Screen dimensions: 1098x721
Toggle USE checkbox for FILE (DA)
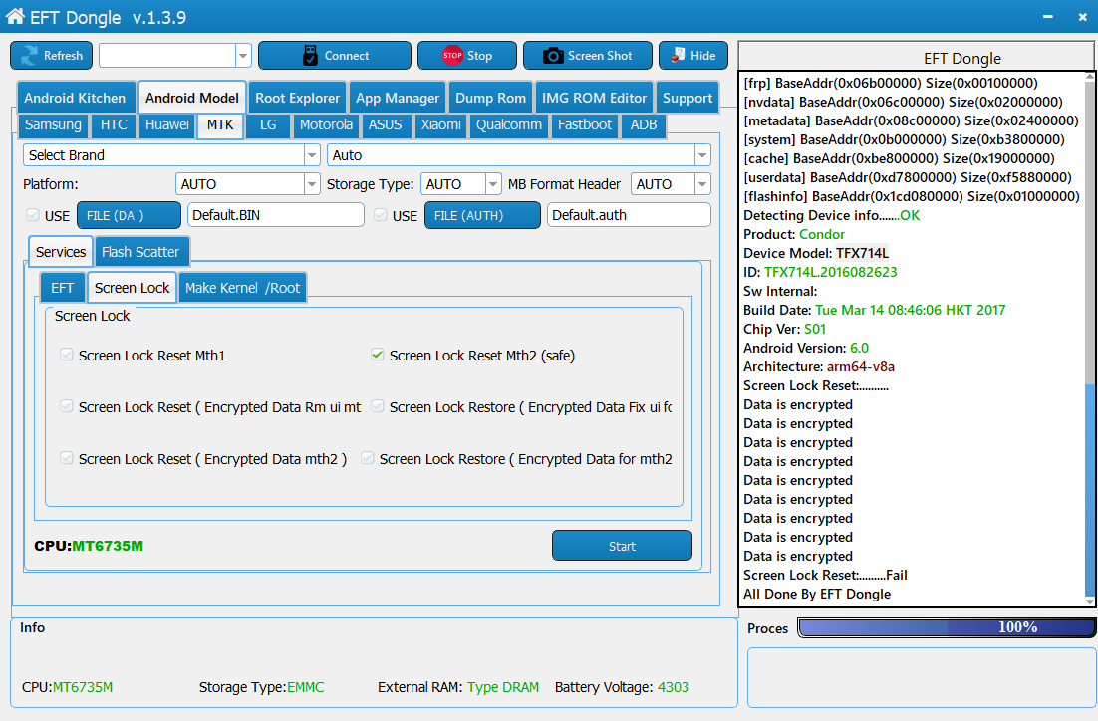click(x=32, y=215)
